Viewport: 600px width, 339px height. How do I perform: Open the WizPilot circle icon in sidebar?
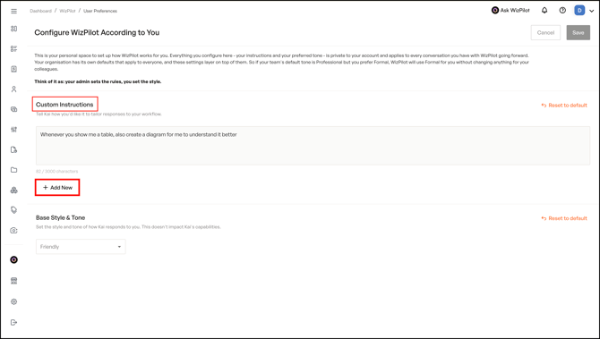coord(13,260)
